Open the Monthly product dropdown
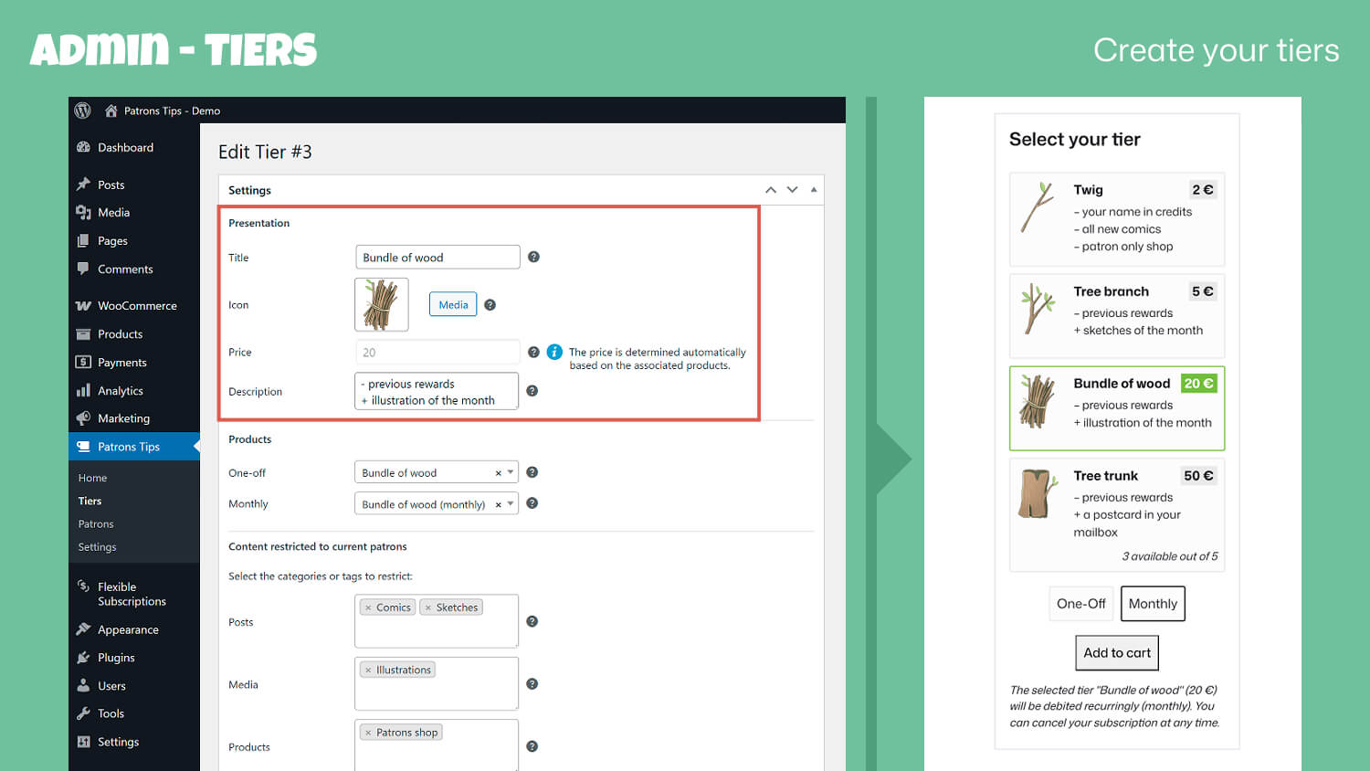Screen dimensions: 1370x771 (437, 503)
